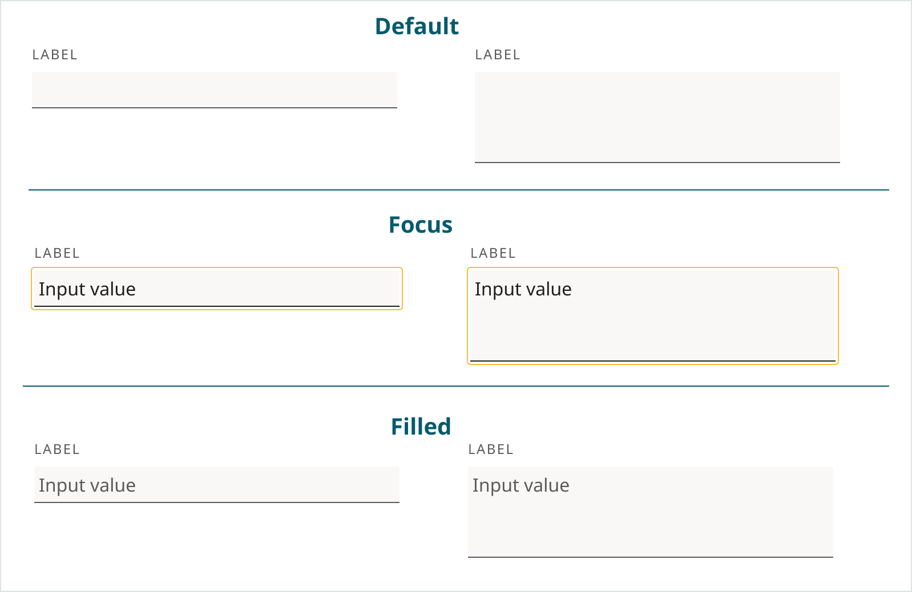Select the focused input containing "Input value"
The image size is (912, 592).
[217, 289]
